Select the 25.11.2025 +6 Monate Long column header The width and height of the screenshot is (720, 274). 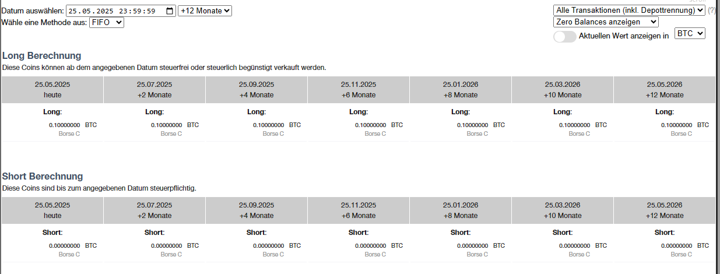359,90
